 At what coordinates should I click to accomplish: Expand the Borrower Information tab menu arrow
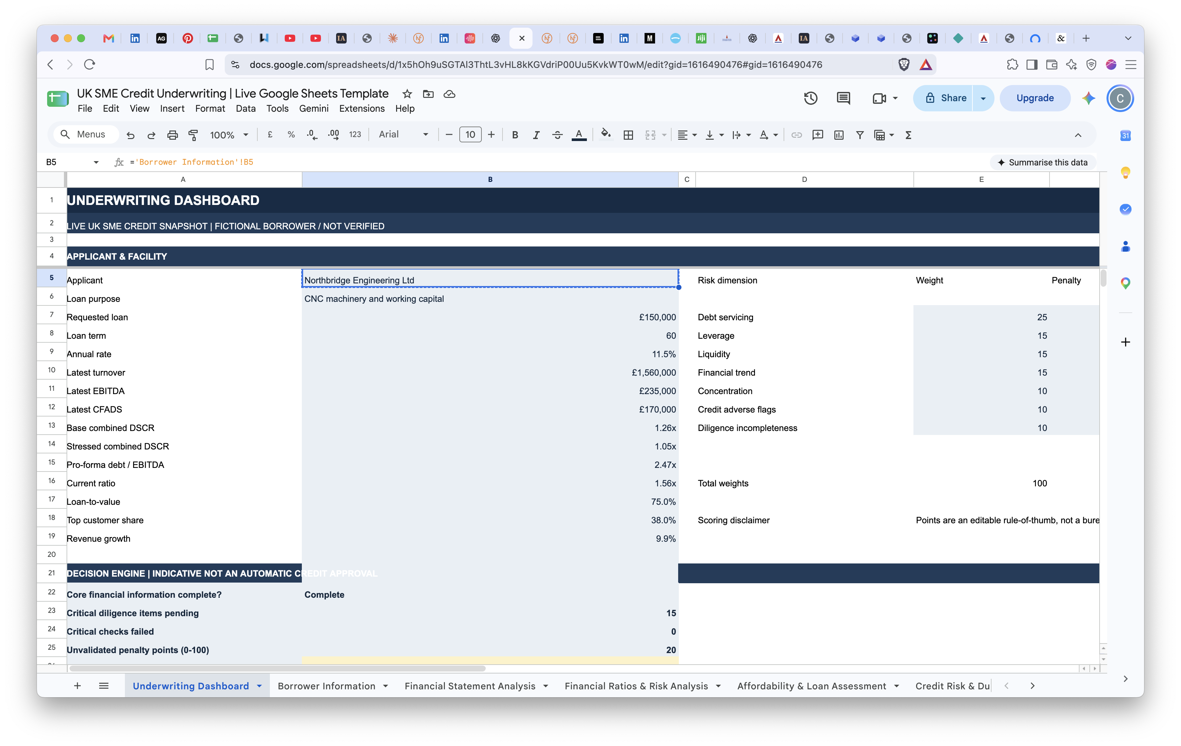(386, 686)
